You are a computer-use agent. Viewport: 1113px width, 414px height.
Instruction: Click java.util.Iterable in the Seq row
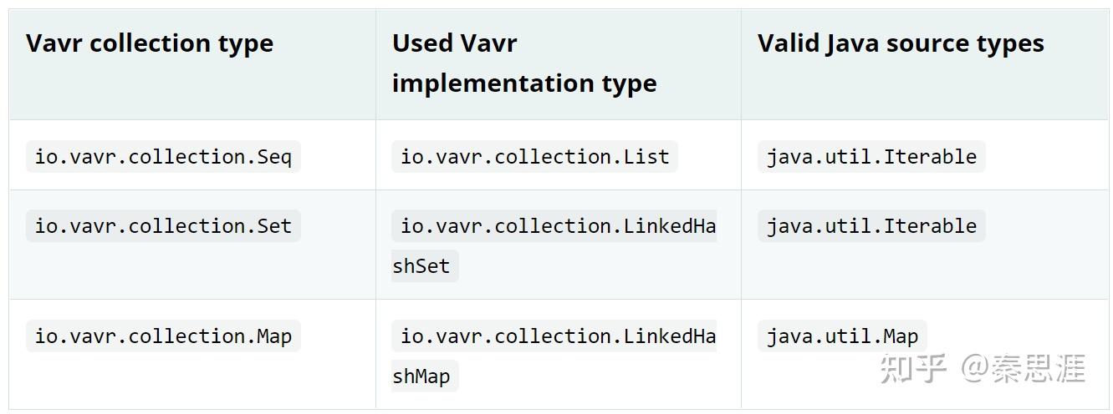[871, 157]
